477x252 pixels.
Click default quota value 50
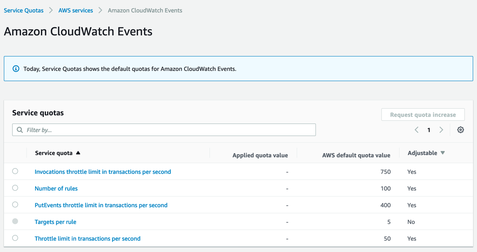387,239
